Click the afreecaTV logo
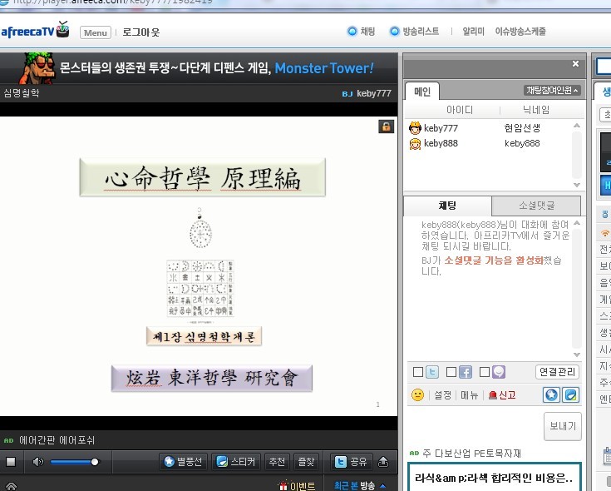Screen dimensions: 611x491 coord(35,31)
